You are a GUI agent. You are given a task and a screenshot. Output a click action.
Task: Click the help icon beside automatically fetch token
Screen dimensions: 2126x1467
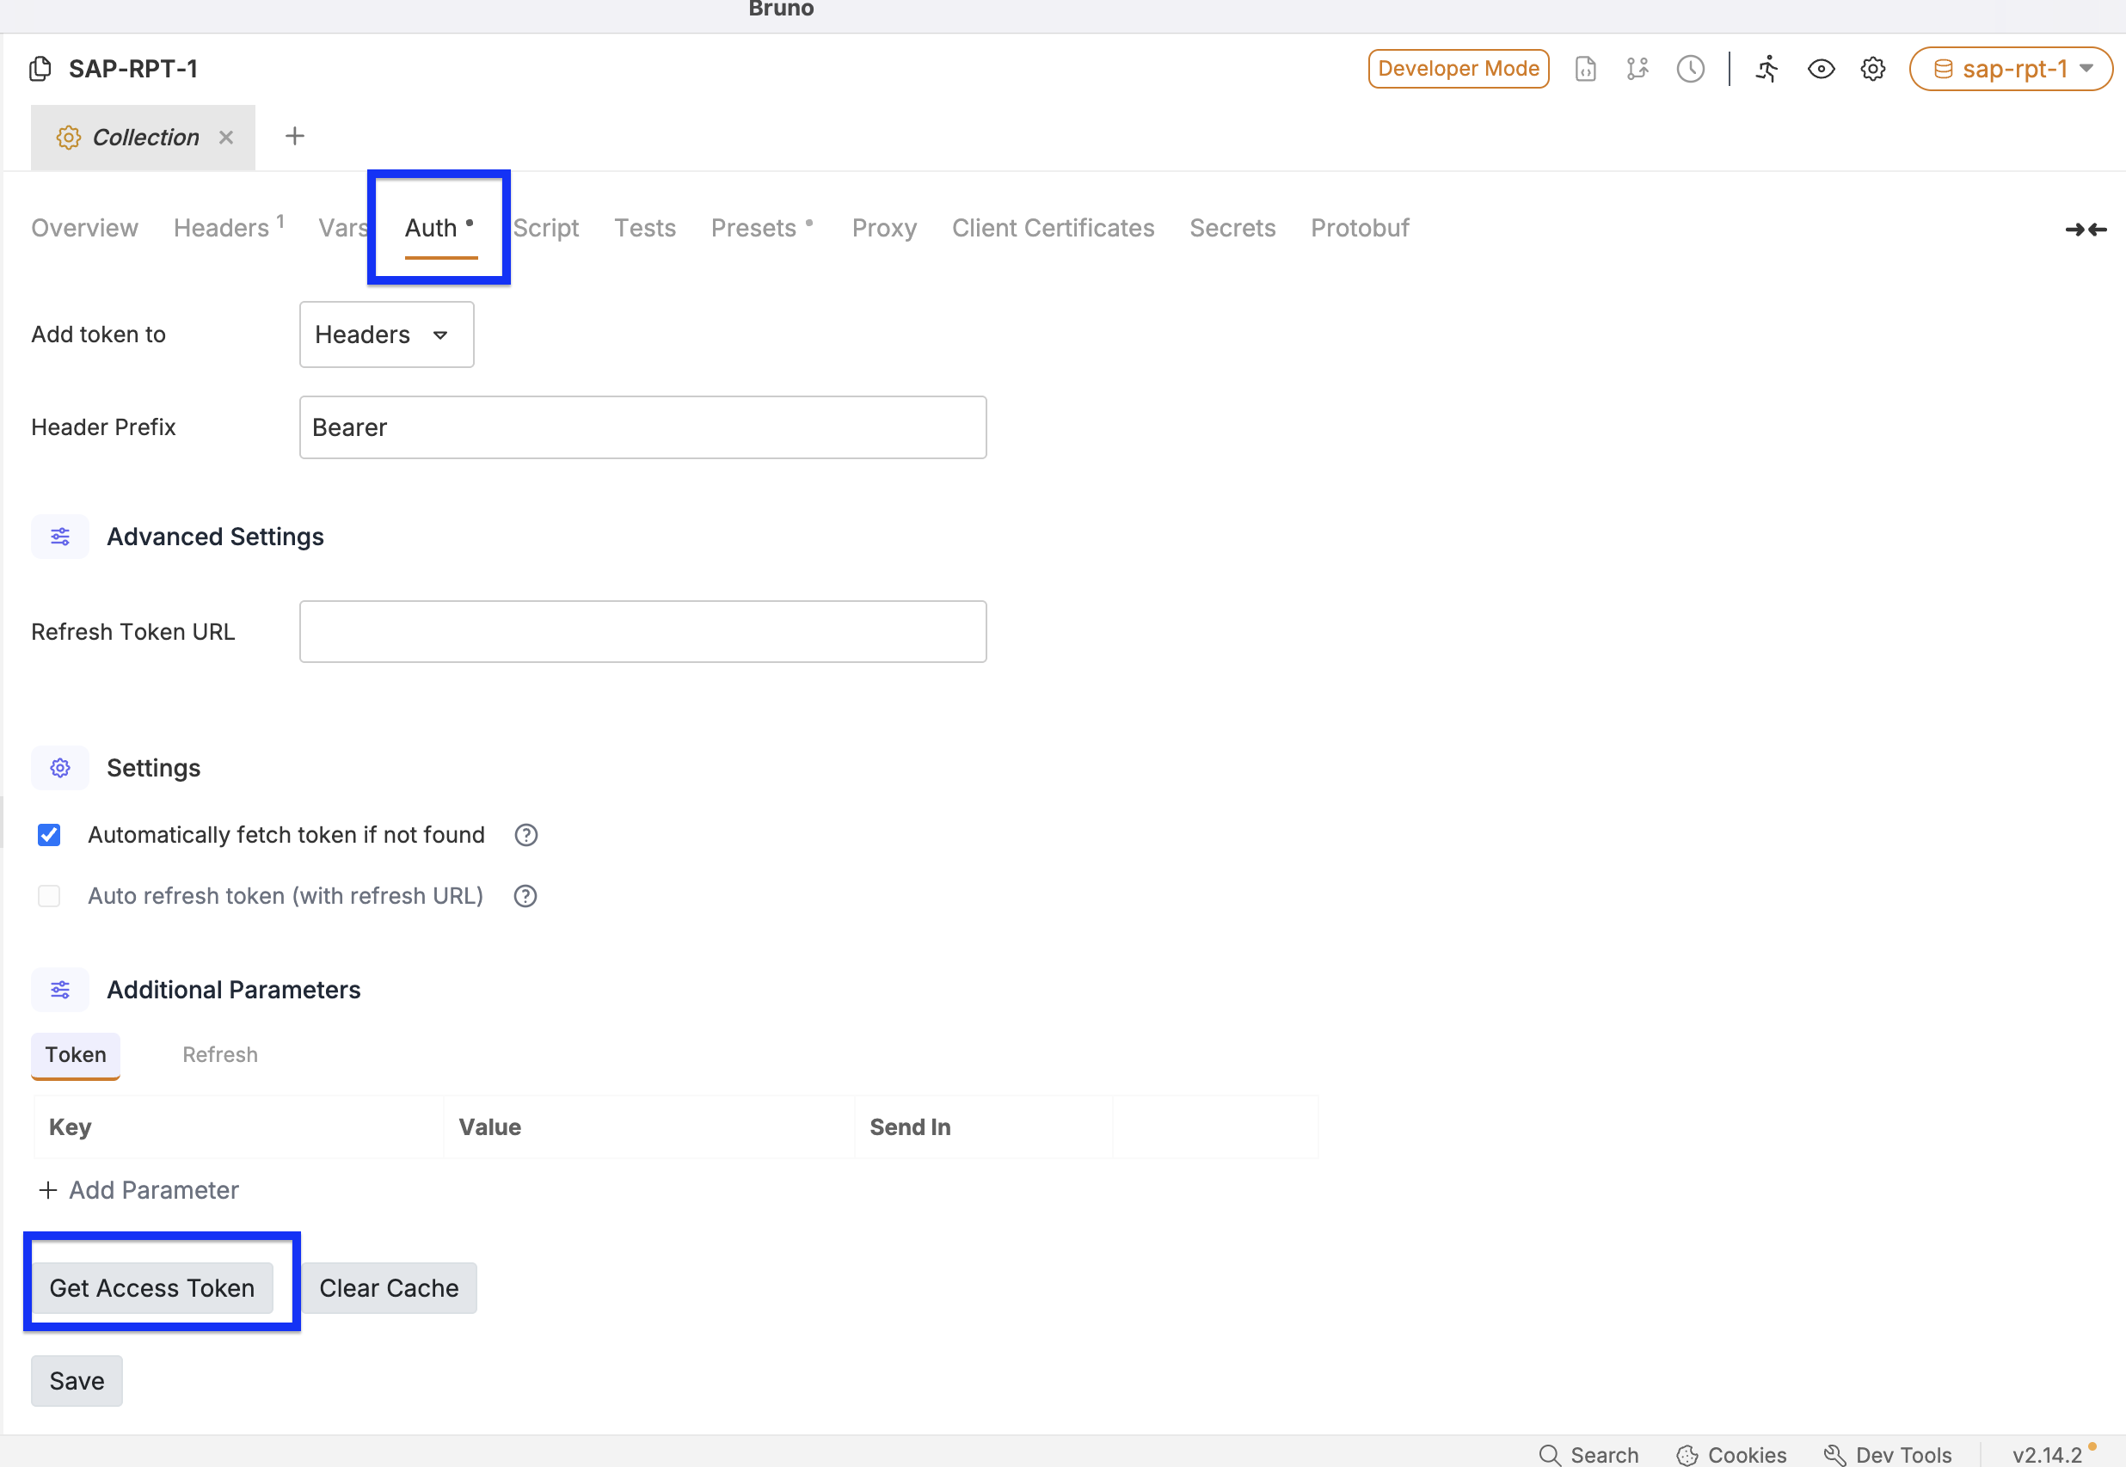click(x=525, y=835)
